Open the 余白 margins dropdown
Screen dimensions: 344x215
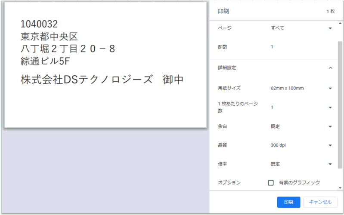tap(301, 126)
